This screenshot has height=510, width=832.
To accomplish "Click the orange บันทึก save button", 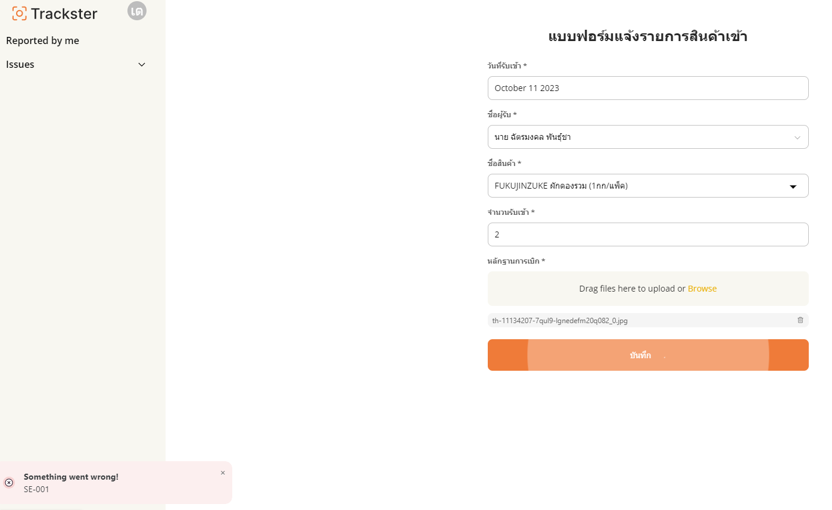I will 648,355.
